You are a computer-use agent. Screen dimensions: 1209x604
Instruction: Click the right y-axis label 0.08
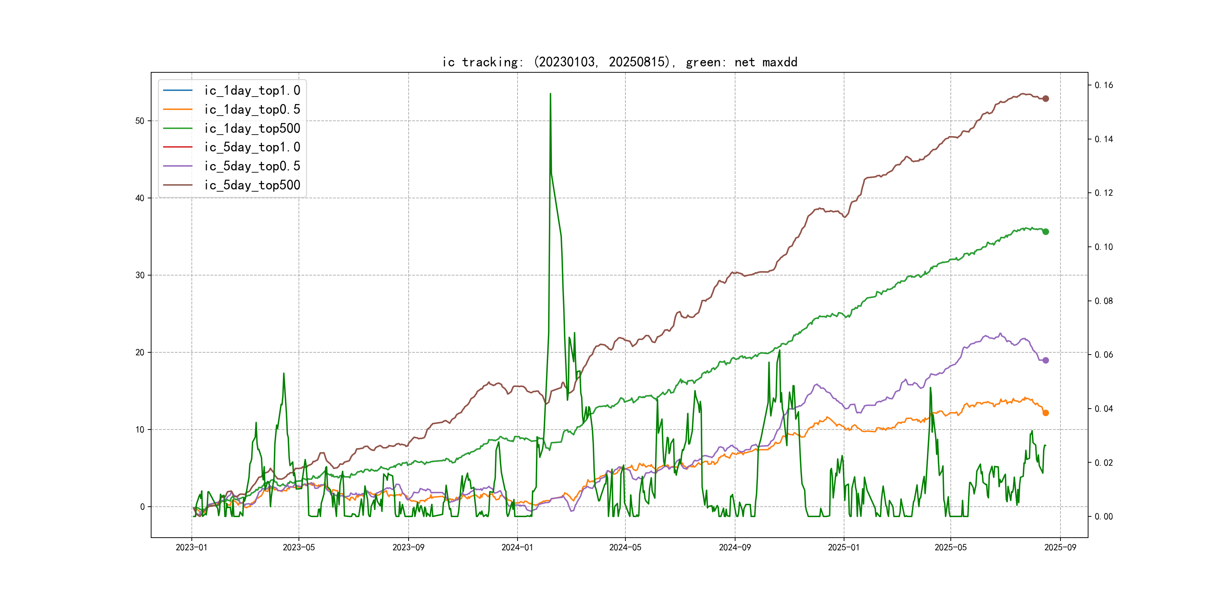[x=1103, y=301]
